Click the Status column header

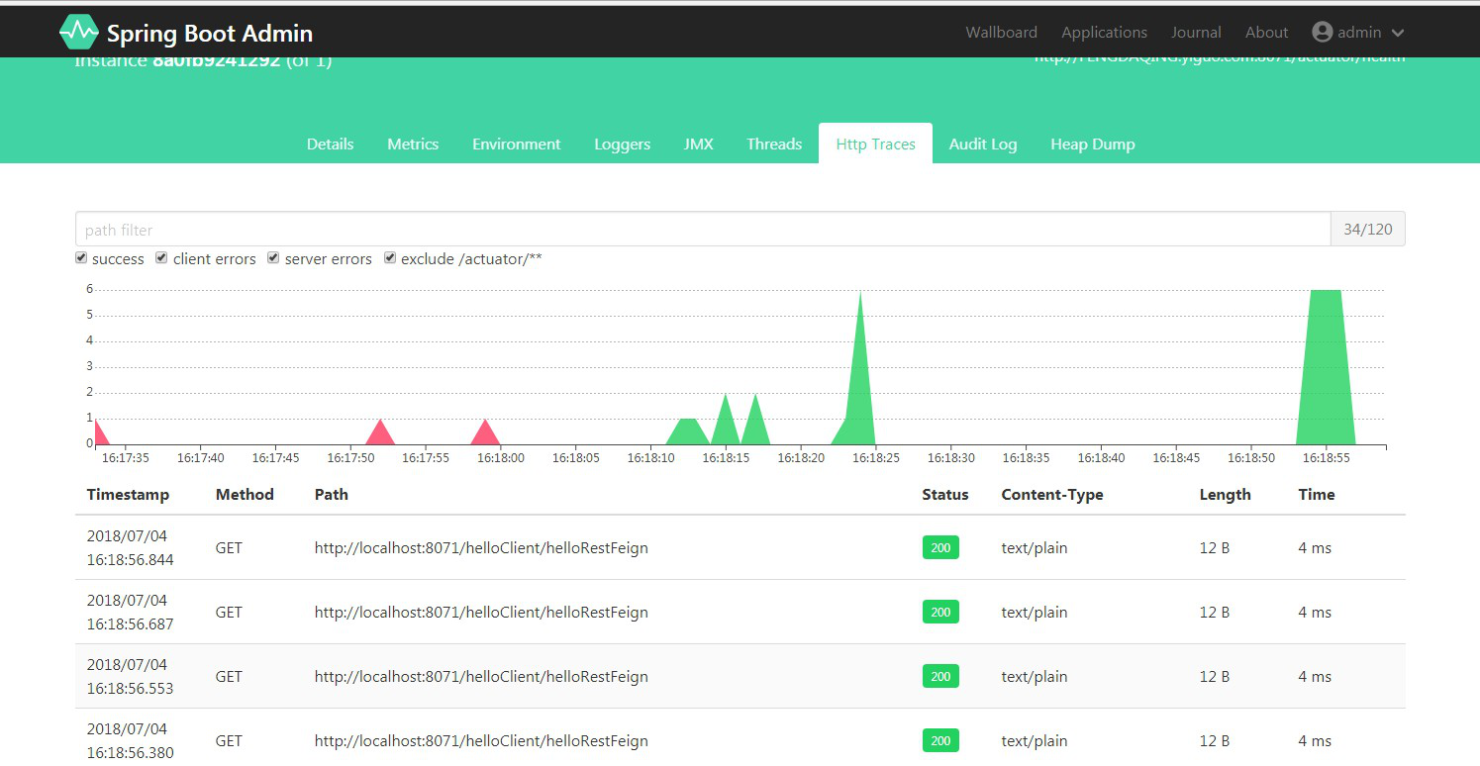[944, 494]
